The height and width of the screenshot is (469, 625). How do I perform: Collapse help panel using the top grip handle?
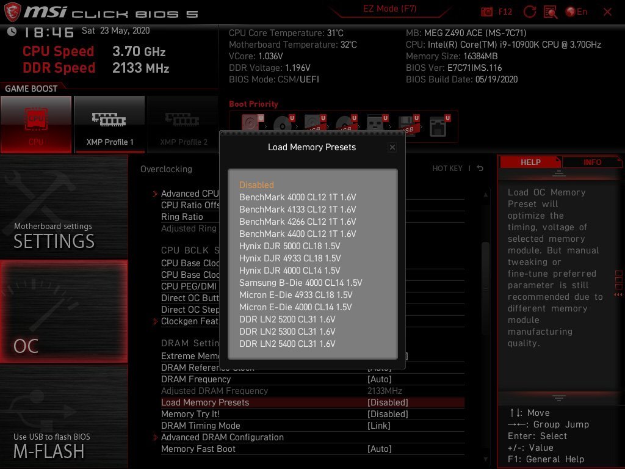coord(559,173)
